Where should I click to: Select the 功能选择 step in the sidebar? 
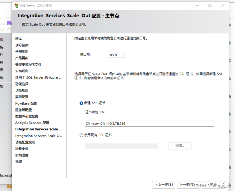click(x=22, y=84)
